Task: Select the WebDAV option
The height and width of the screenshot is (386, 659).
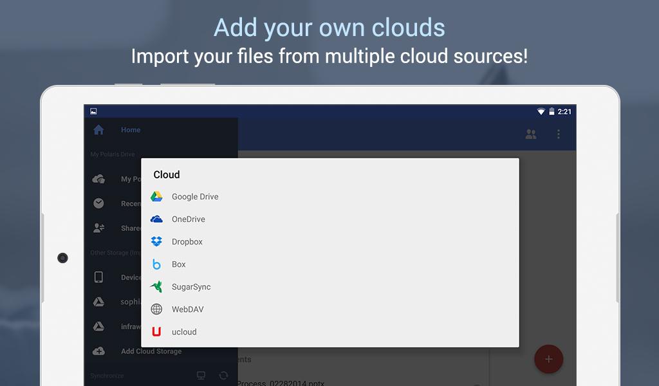Action: pos(330,309)
